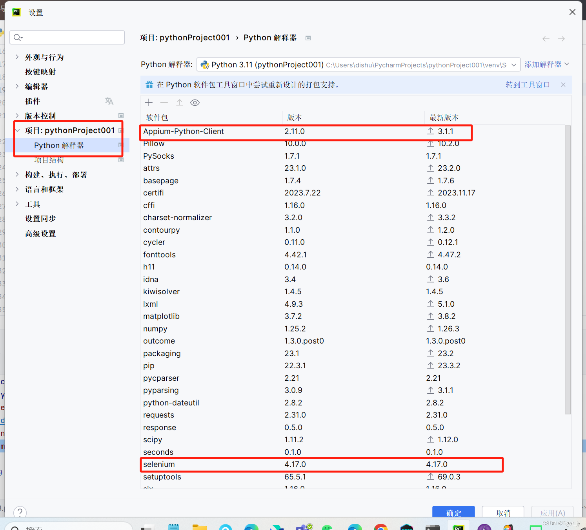Viewport: 586px width, 530px height.
Task: Click the 确定 button to confirm
Action: click(453, 512)
